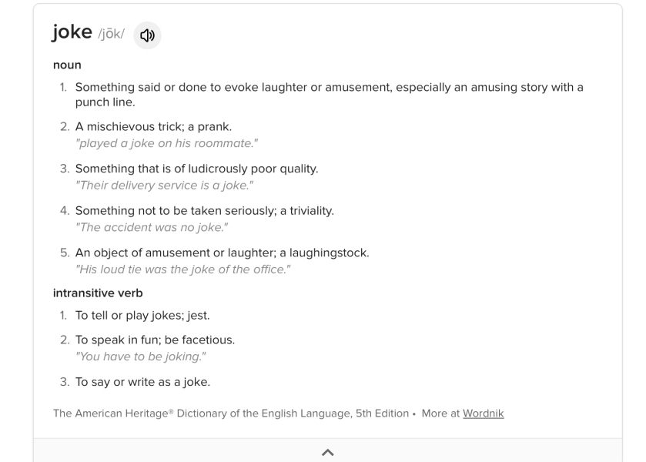The width and height of the screenshot is (646, 462).
Task: Click the "ludicrously poor quality" definition
Action: pos(196,169)
